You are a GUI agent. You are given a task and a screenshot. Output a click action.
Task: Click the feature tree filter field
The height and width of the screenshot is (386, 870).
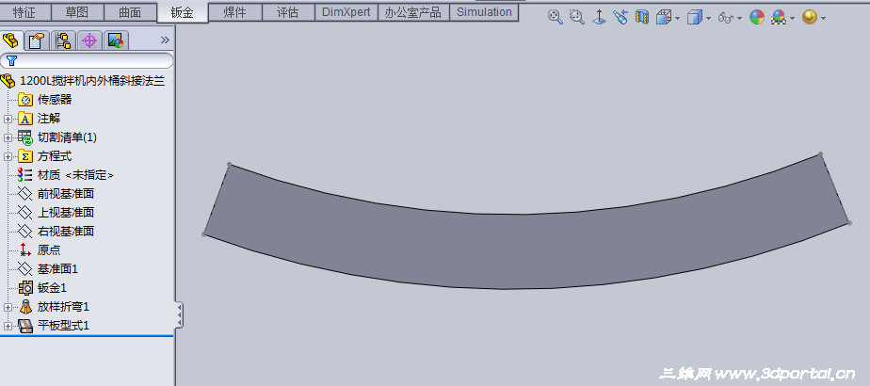click(x=87, y=60)
